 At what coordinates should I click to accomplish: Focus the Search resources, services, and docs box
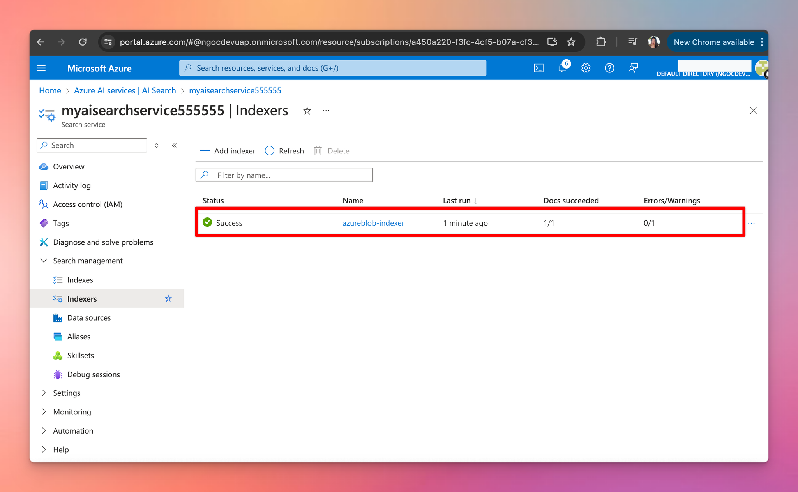(x=332, y=68)
